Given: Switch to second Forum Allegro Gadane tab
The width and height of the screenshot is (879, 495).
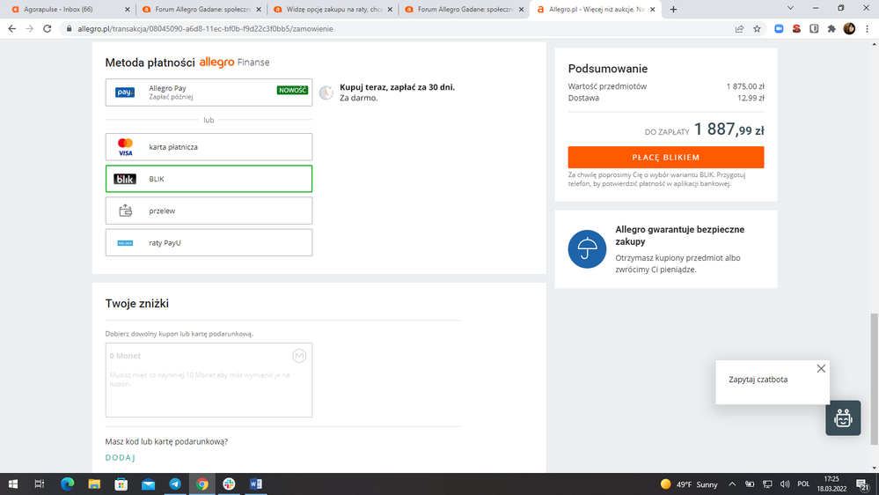Looking at the screenshot, I should tap(465, 10).
